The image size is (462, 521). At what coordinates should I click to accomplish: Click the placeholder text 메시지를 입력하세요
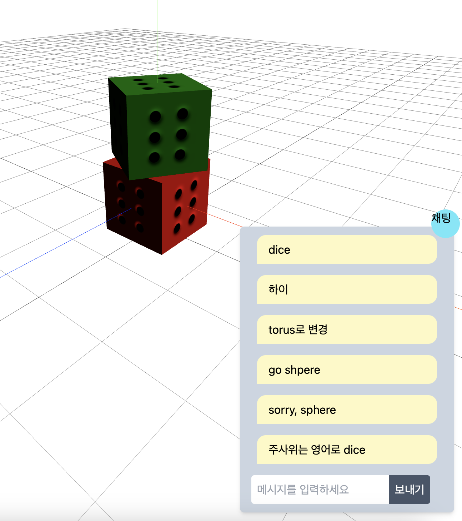(303, 489)
